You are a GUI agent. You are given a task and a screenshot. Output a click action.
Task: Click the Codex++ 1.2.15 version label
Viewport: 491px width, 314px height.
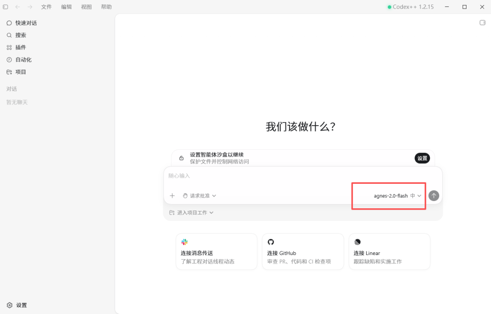[413, 6]
